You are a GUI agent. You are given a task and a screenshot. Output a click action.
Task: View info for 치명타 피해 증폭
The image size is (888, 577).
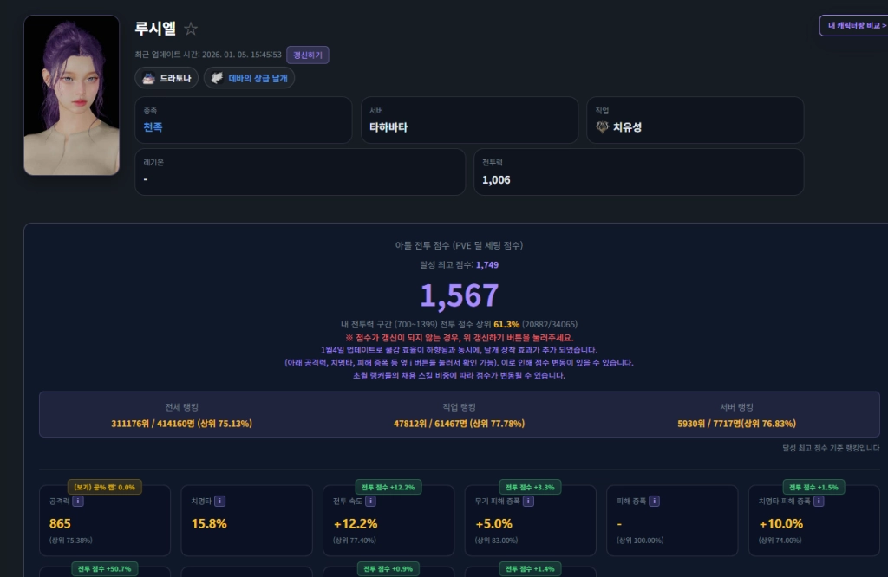[x=818, y=501]
